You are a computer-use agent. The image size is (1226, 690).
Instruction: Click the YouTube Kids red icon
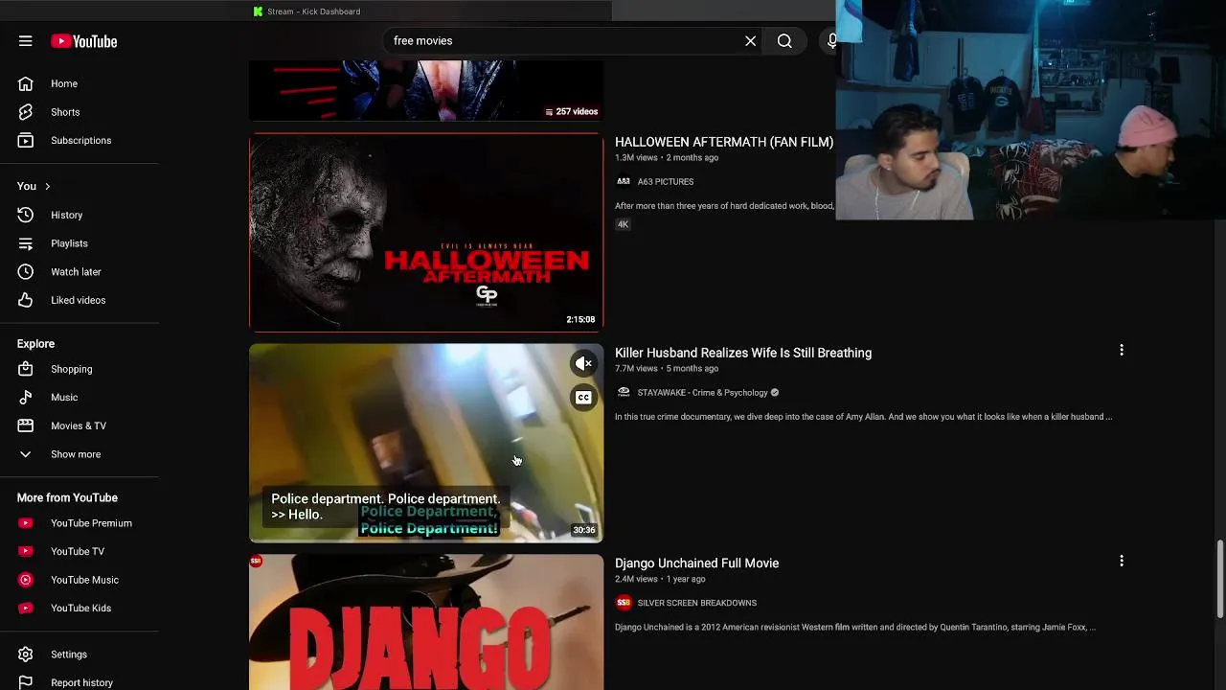[x=26, y=608]
